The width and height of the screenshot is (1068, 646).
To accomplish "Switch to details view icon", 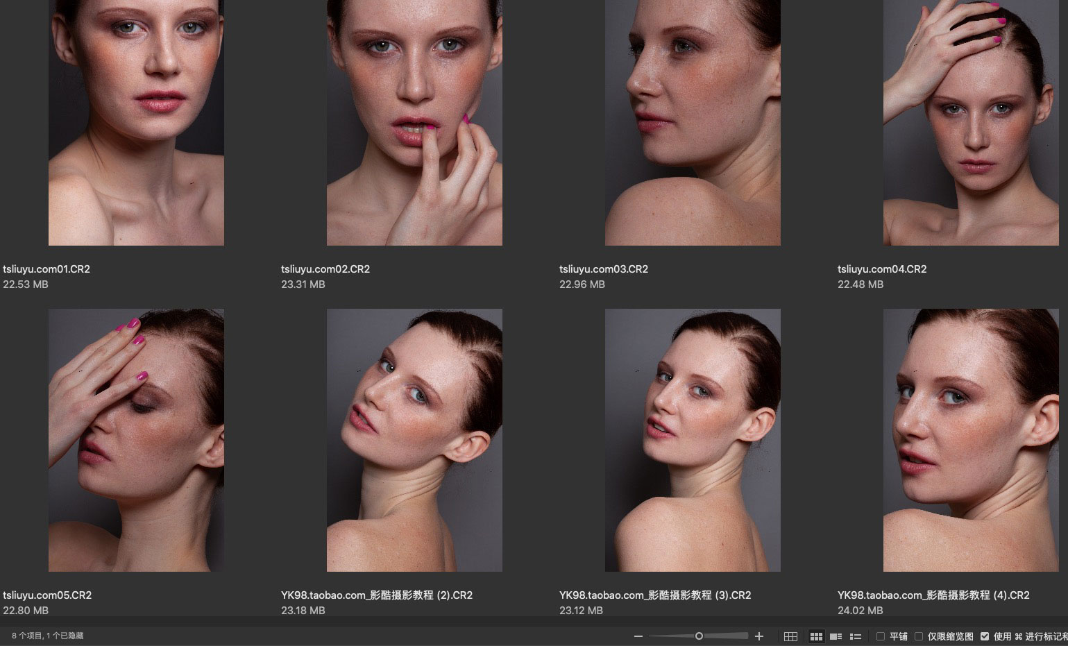I will click(x=836, y=636).
